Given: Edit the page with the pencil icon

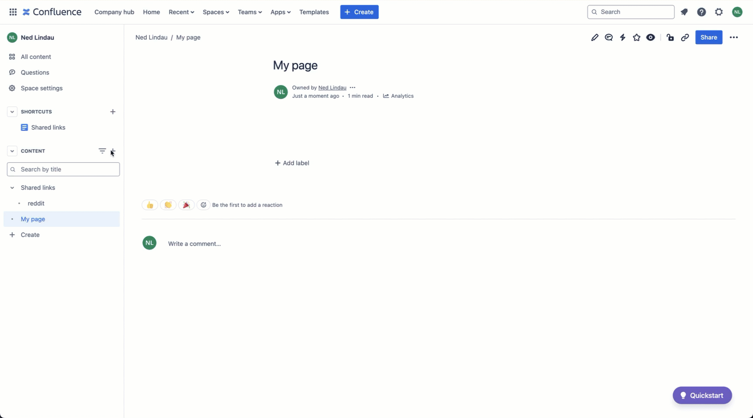Looking at the screenshot, I should (x=595, y=37).
